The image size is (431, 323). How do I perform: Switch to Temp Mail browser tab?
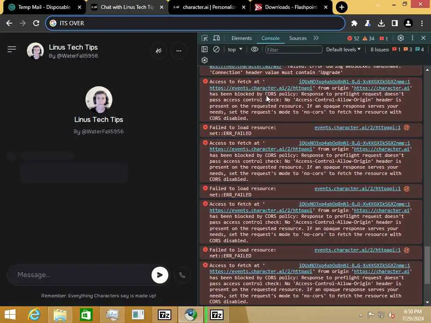45,7
